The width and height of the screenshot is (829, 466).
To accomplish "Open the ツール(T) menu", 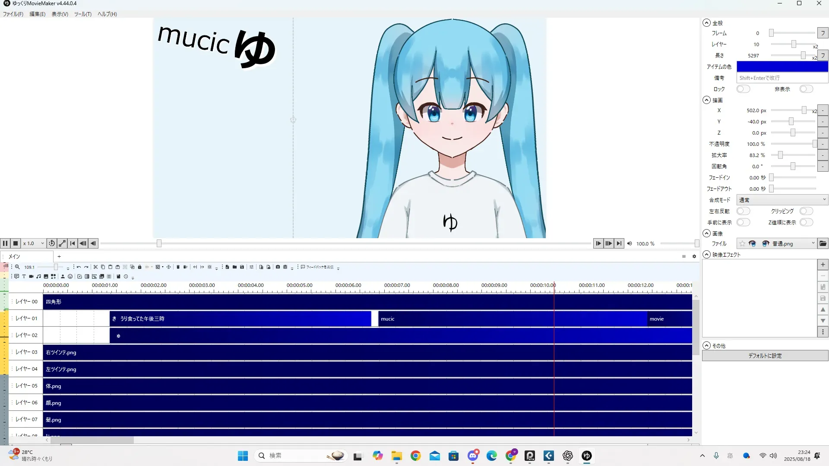I will pyautogui.click(x=82, y=14).
